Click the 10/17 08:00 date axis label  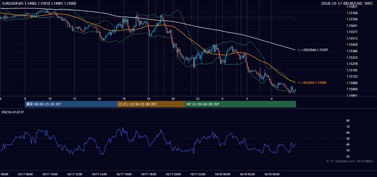(x=25, y=174)
